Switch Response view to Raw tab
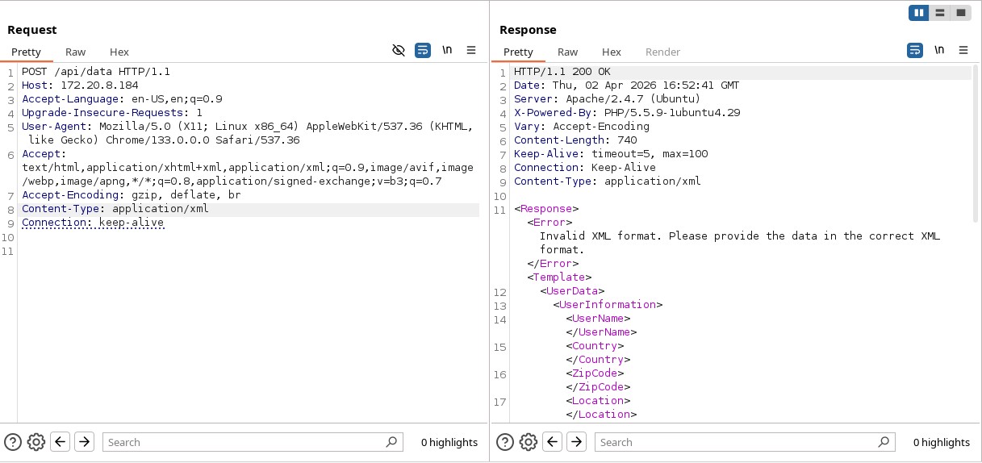This screenshot has width=982, height=463. [x=567, y=52]
